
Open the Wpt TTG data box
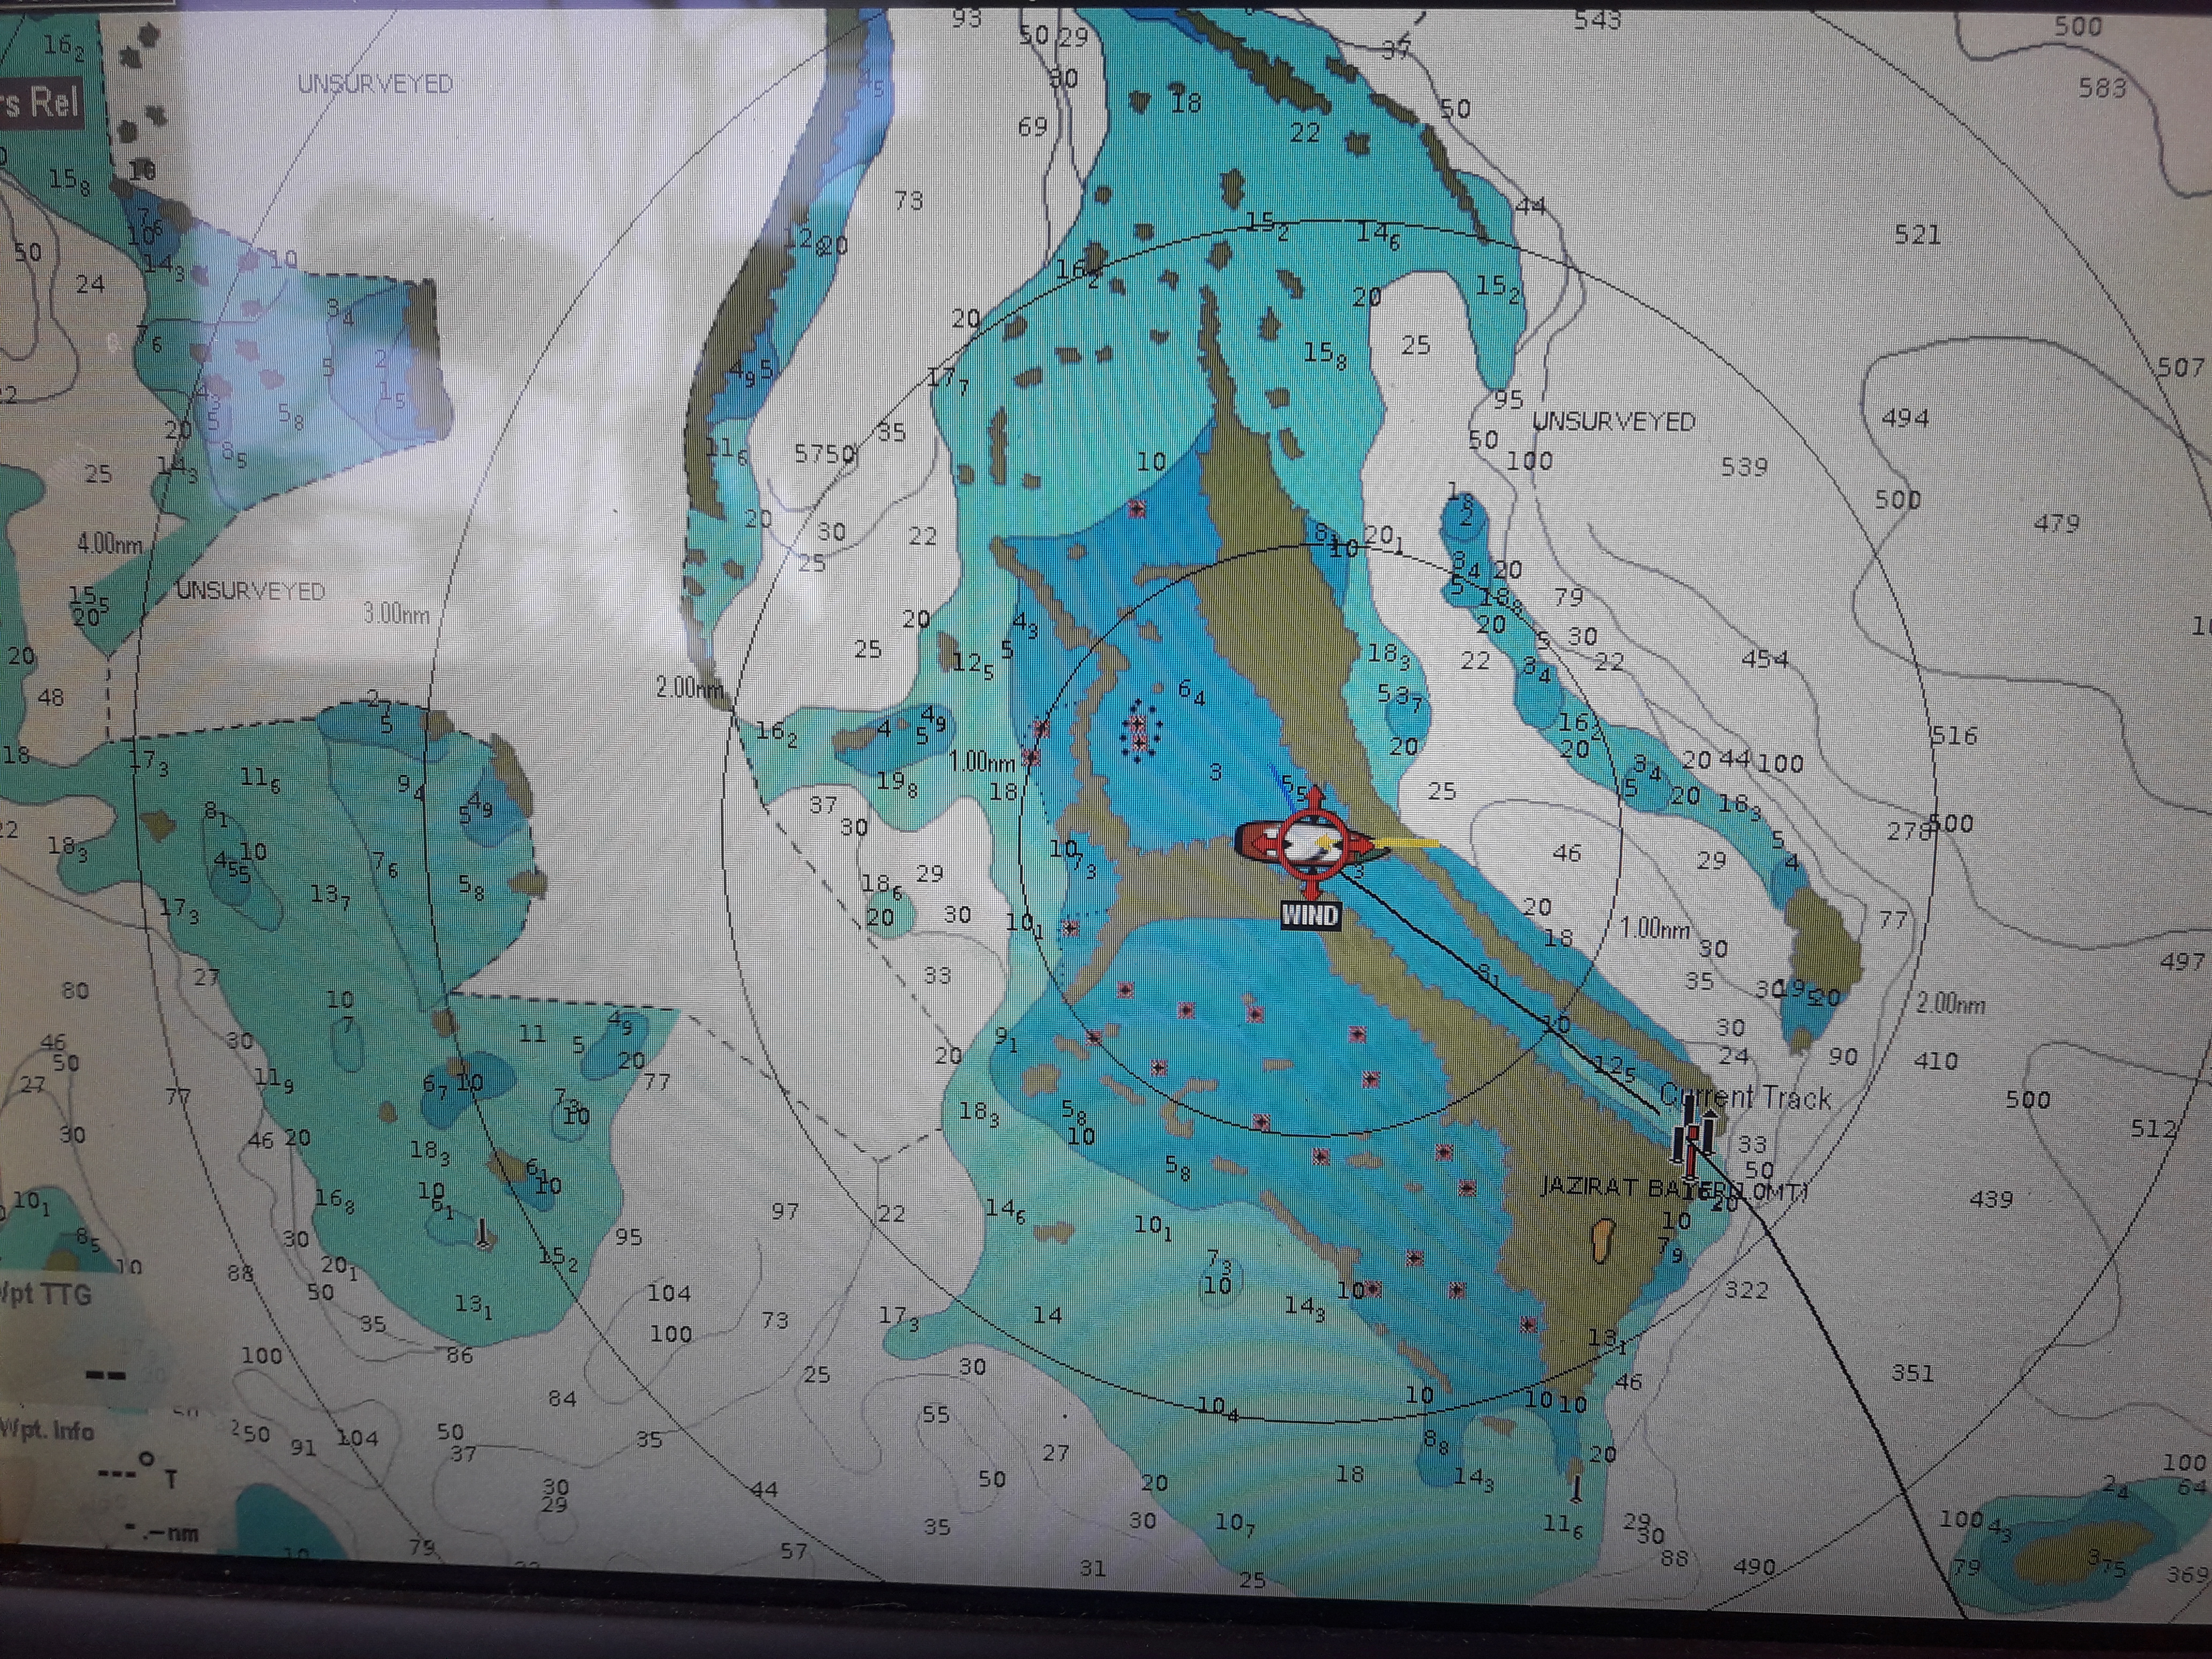[x=45, y=1295]
